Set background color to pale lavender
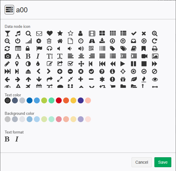 81,119
